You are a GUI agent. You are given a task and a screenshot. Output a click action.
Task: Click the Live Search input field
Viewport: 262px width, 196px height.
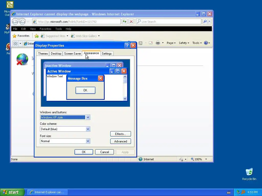pos(169,21)
